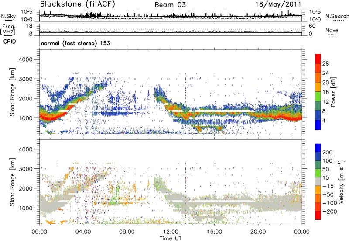Click the "18" frequency tick label
Viewport: 349px width, 241px height.
29,26
